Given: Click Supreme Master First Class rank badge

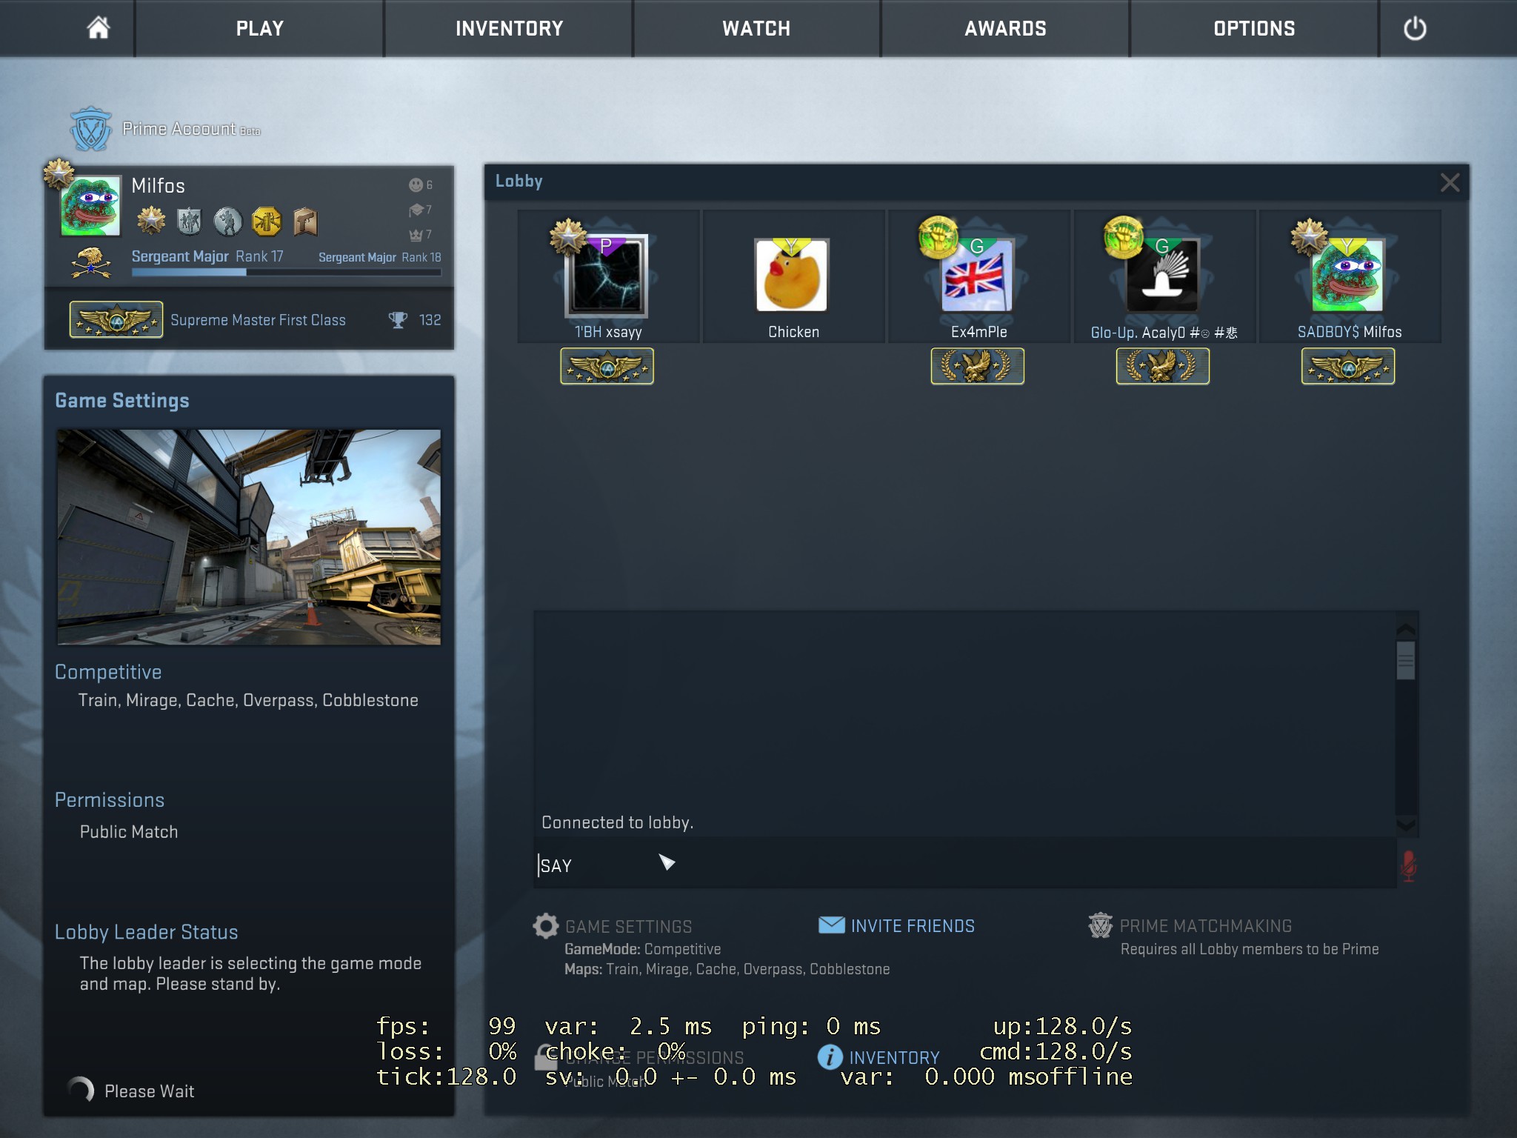Looking at the screenshot, I should click(116, 320).
